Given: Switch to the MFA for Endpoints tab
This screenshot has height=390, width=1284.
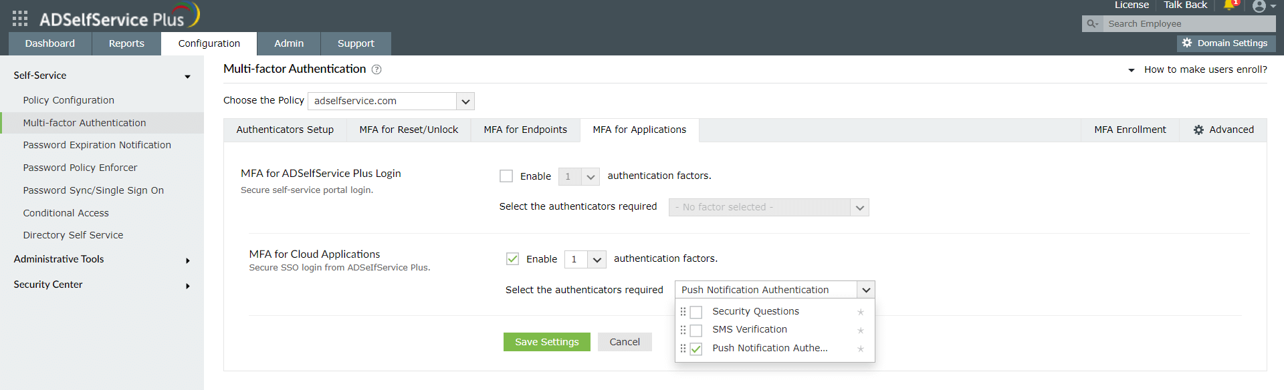Looking at the screenshot, I should click(525, 130).
